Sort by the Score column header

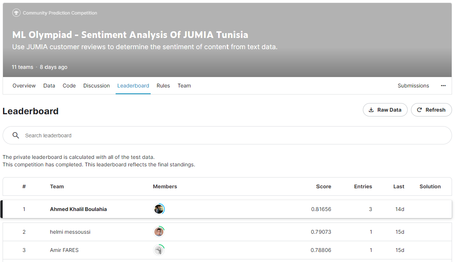click(323, 186)
